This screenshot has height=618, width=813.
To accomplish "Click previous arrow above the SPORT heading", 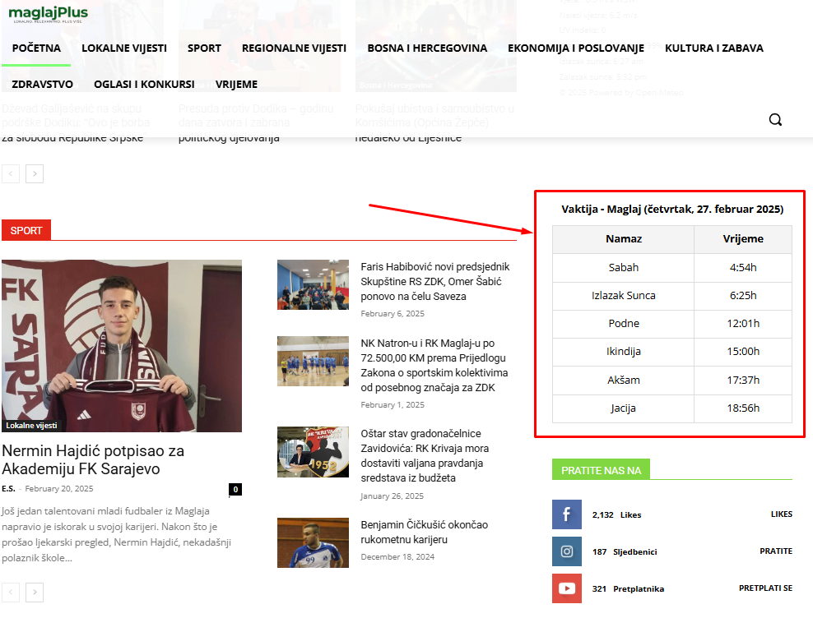I will pos(11,173).
